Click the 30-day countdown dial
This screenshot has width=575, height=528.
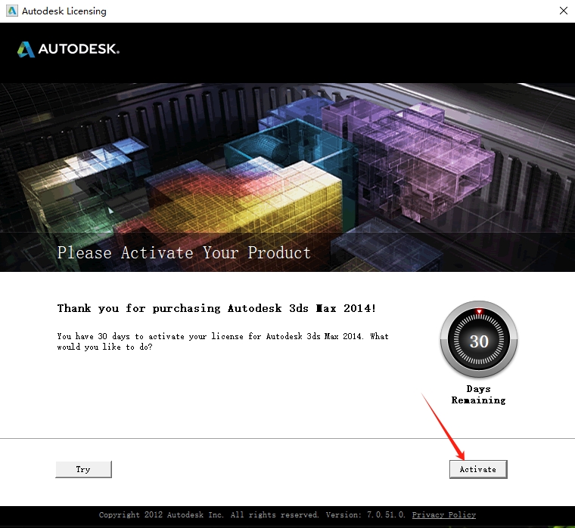(479, 339)
